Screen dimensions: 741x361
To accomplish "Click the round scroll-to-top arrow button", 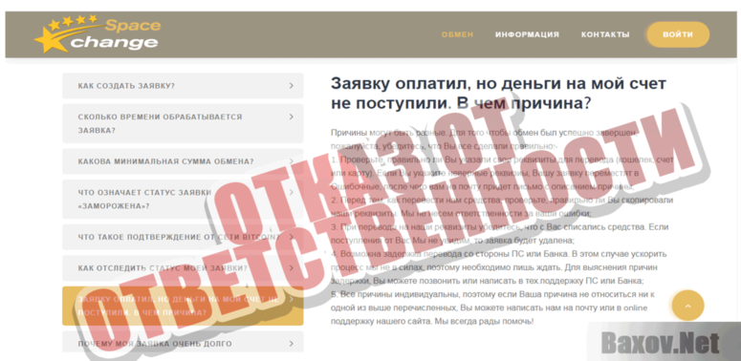I will coord(687,306).
